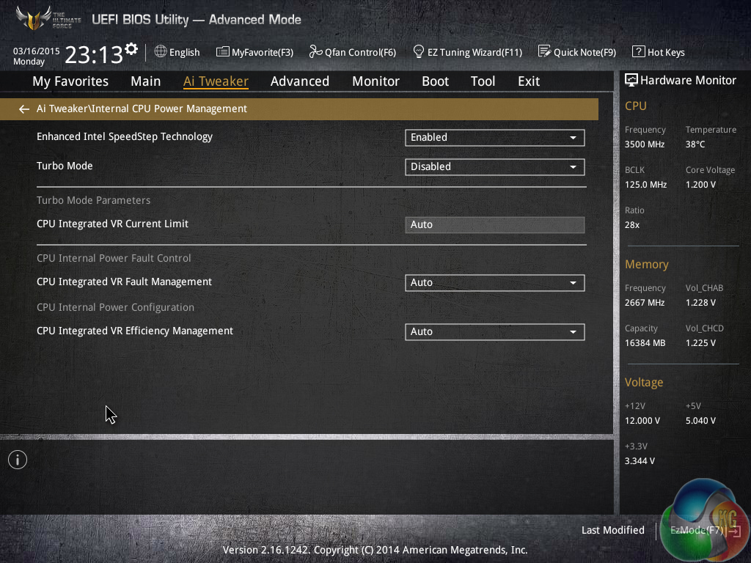Switch to the Advanced tab

(299, 81)
